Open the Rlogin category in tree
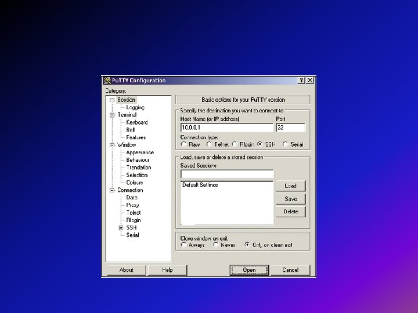The height and width of the screenshot is (313, 418). [x=134, y=220]
